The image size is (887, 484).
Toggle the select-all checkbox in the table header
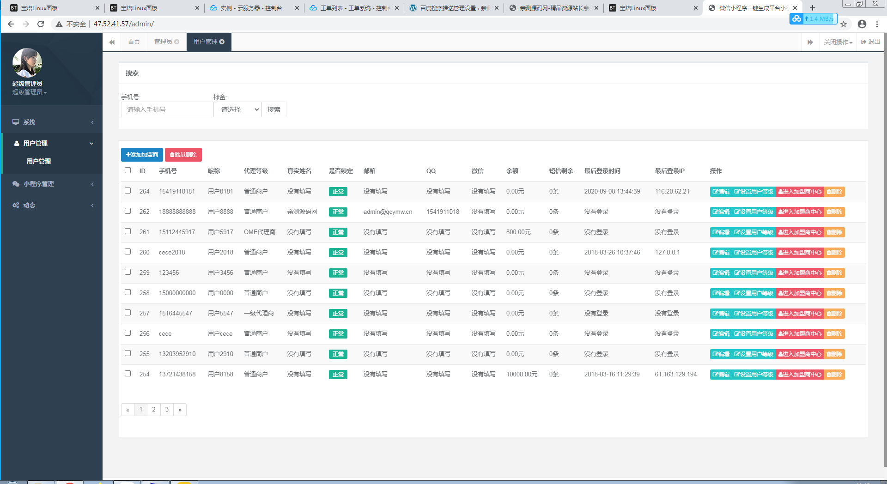[128, 170]
